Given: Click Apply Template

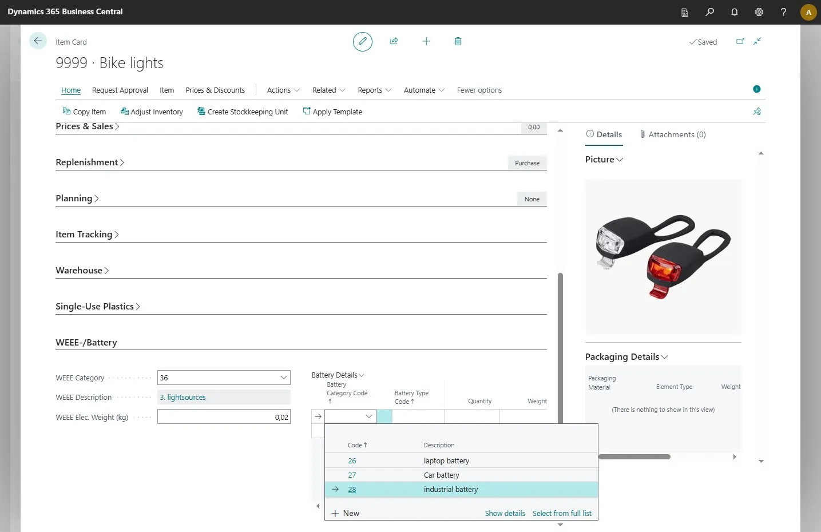Looking at the screenshot, I should [332, 112].
